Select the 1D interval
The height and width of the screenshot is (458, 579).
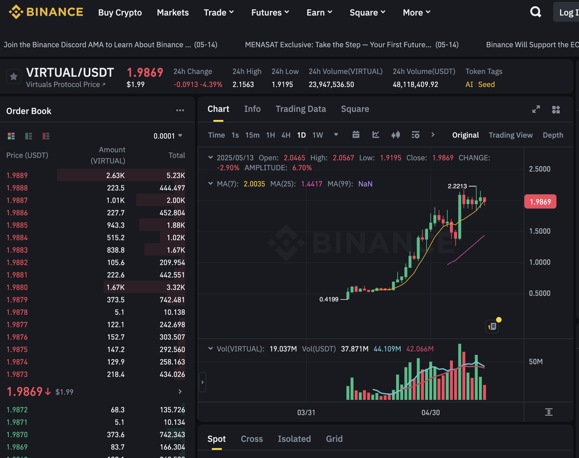point(301,135)
